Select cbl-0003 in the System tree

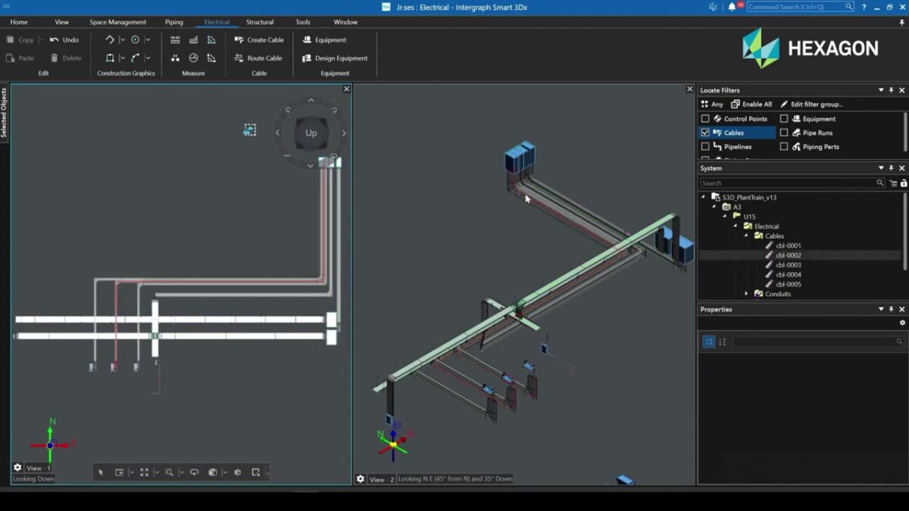pyautogui.click(x=789, y=265)
